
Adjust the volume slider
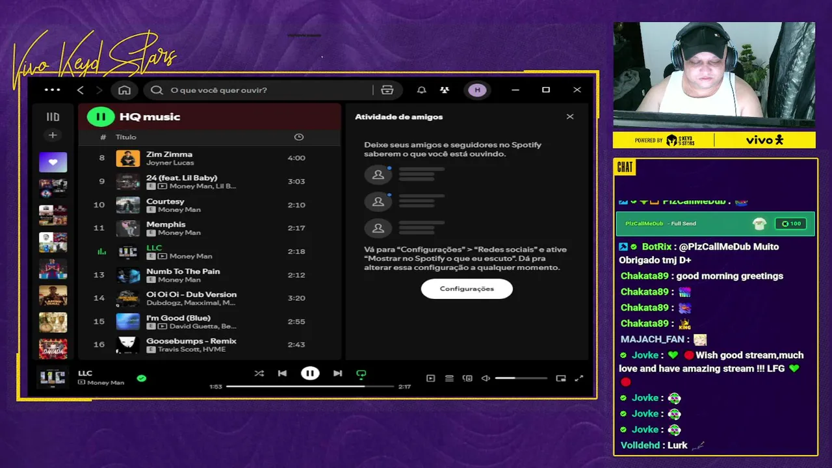coord(521,378)
